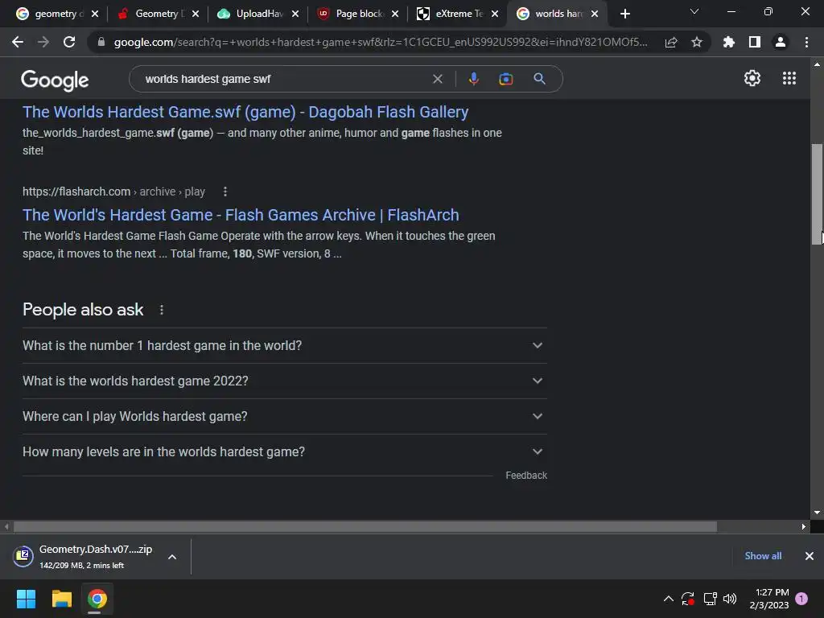
Task: Expand 'Where can I play Worlds hardest game?'
Action: (285, 416)
